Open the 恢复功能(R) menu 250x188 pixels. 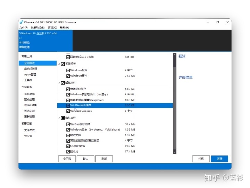point(37,27)
